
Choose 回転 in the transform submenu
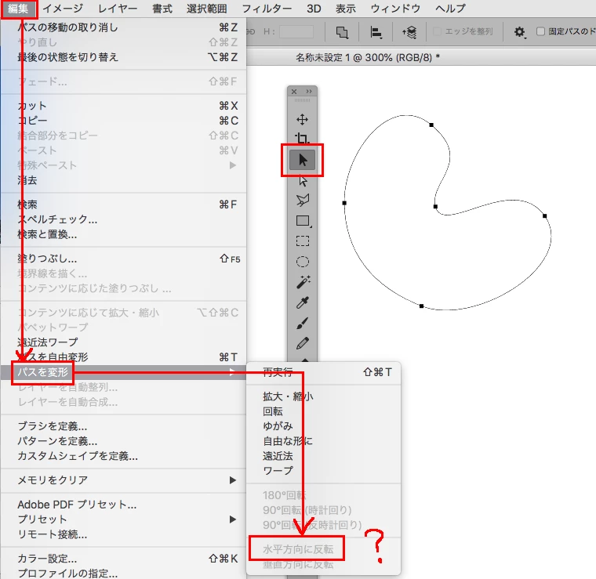pyautogui.click(x=323, y=411)
